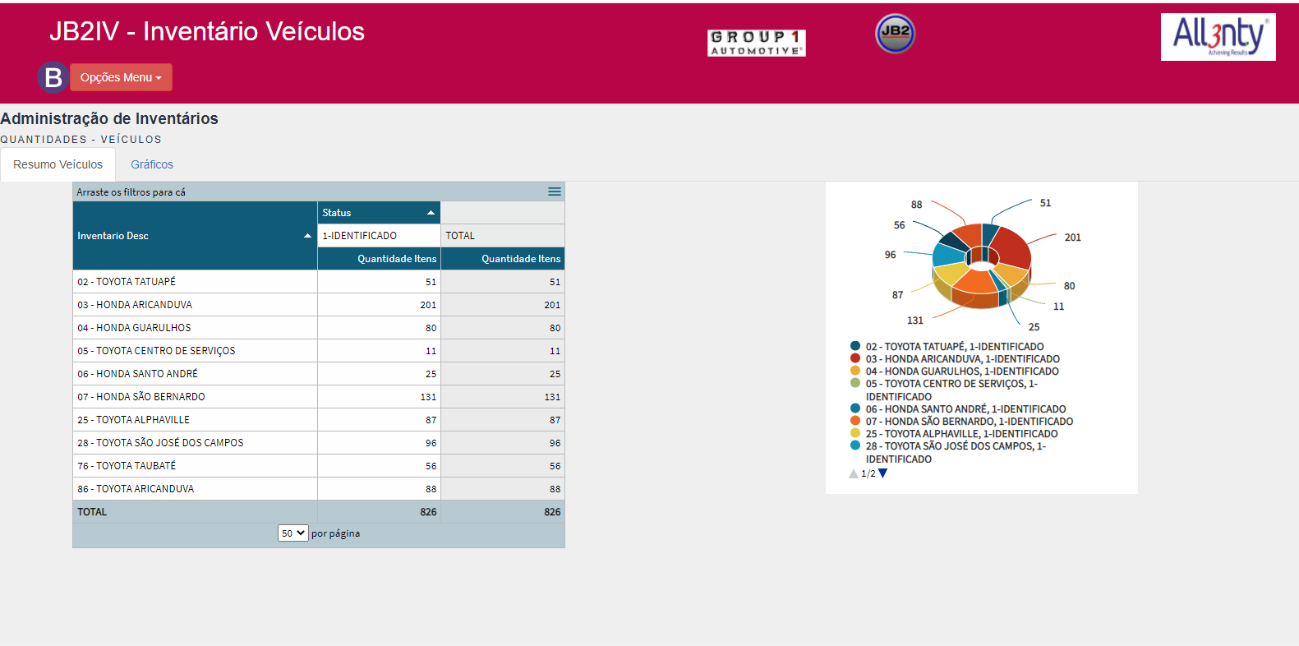Open the rows per página dropdown
This screenshot has width=1299, height=646.
[293, 533]
